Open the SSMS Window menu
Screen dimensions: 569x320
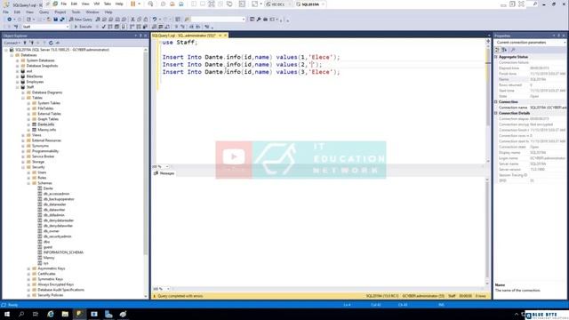92,12
